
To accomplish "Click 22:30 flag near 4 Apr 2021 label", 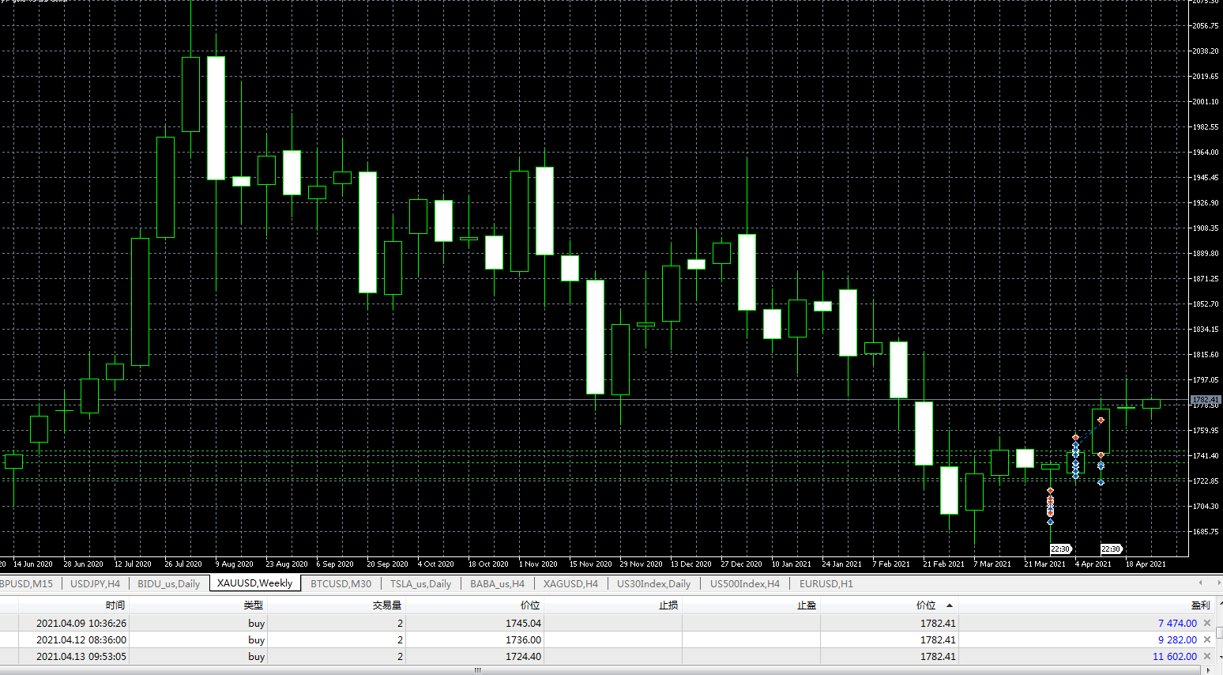I will click(1111, 549).
